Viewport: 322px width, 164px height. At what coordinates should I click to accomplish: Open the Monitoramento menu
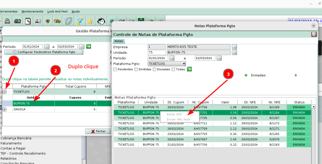coord(33,12)
